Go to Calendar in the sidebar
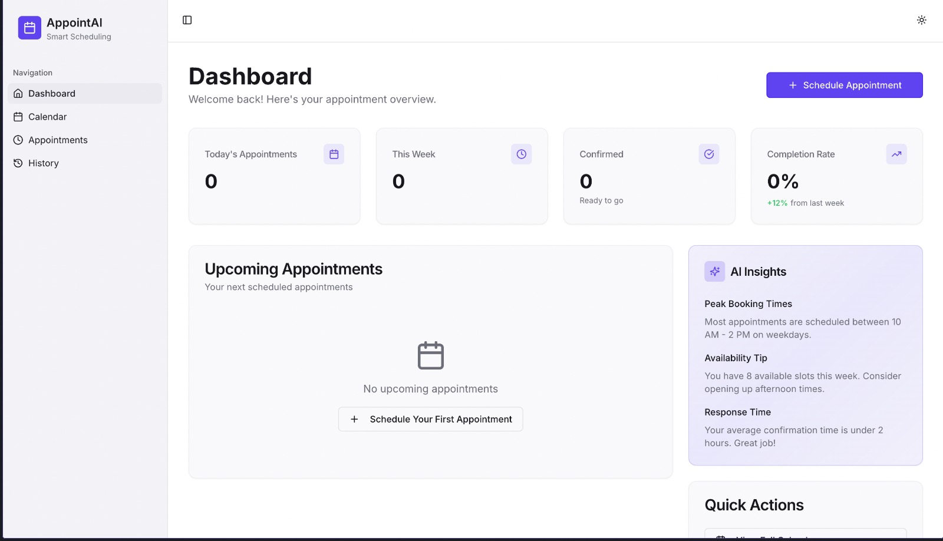Image resolution: width=943 pixels, height=541 pixels. tap(47, 117)
